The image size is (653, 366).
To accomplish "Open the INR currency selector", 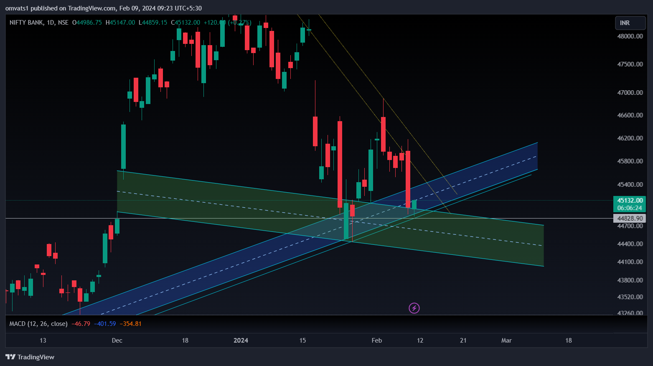I will point(630,23).
